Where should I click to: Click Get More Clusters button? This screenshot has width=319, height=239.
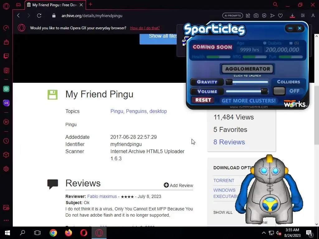[x=248, y=101]
